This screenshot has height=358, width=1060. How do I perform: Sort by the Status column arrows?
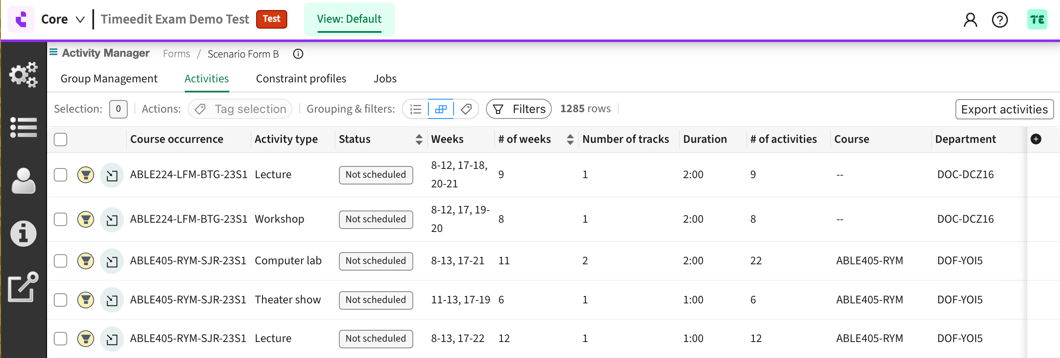click(419, 140)
